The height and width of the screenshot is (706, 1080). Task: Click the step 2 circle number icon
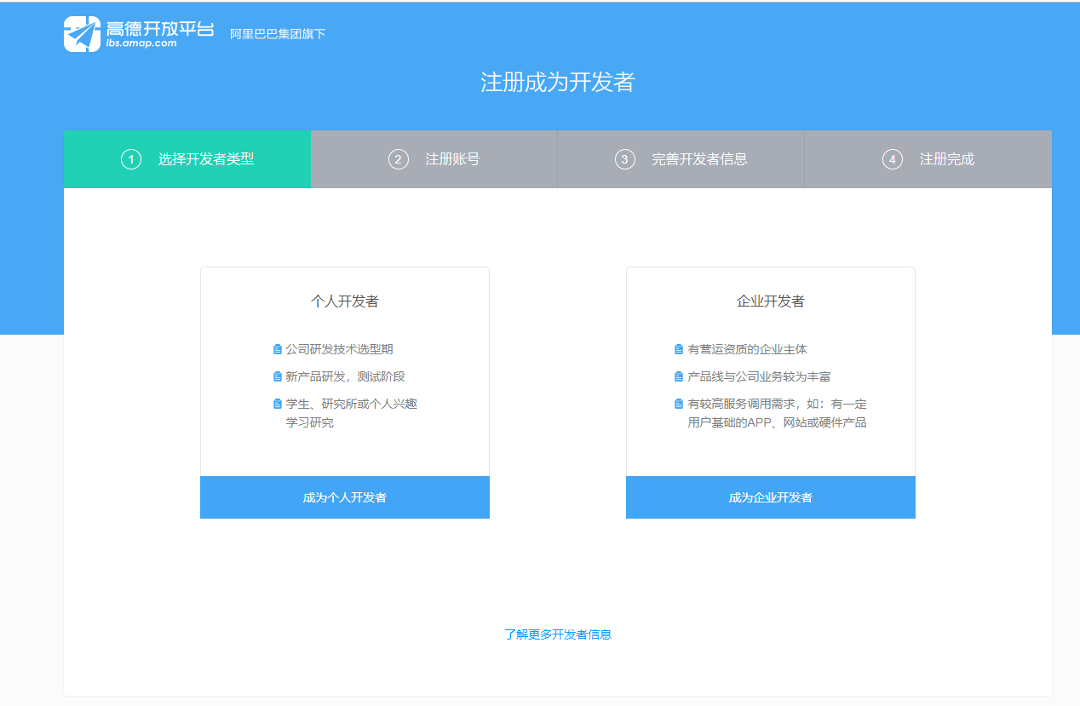[x=399, y=159]
